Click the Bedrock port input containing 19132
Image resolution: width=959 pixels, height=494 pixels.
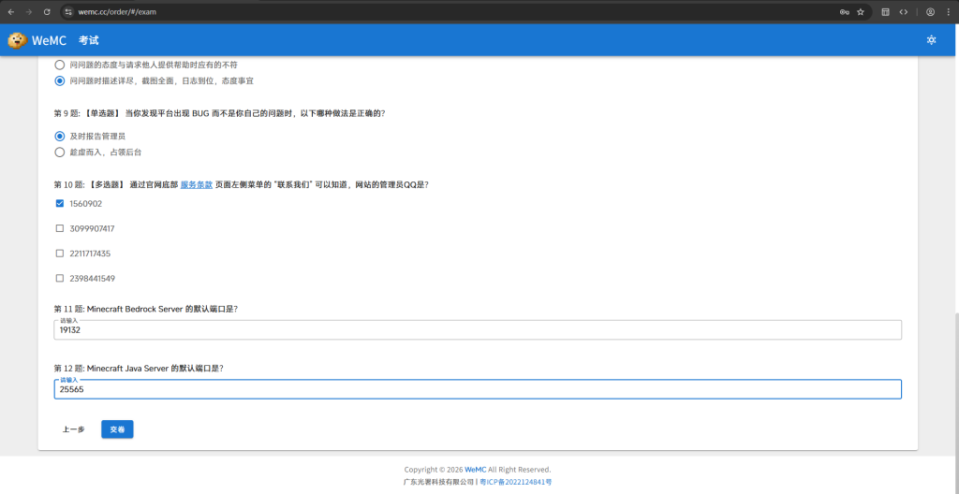click(478, 330)
